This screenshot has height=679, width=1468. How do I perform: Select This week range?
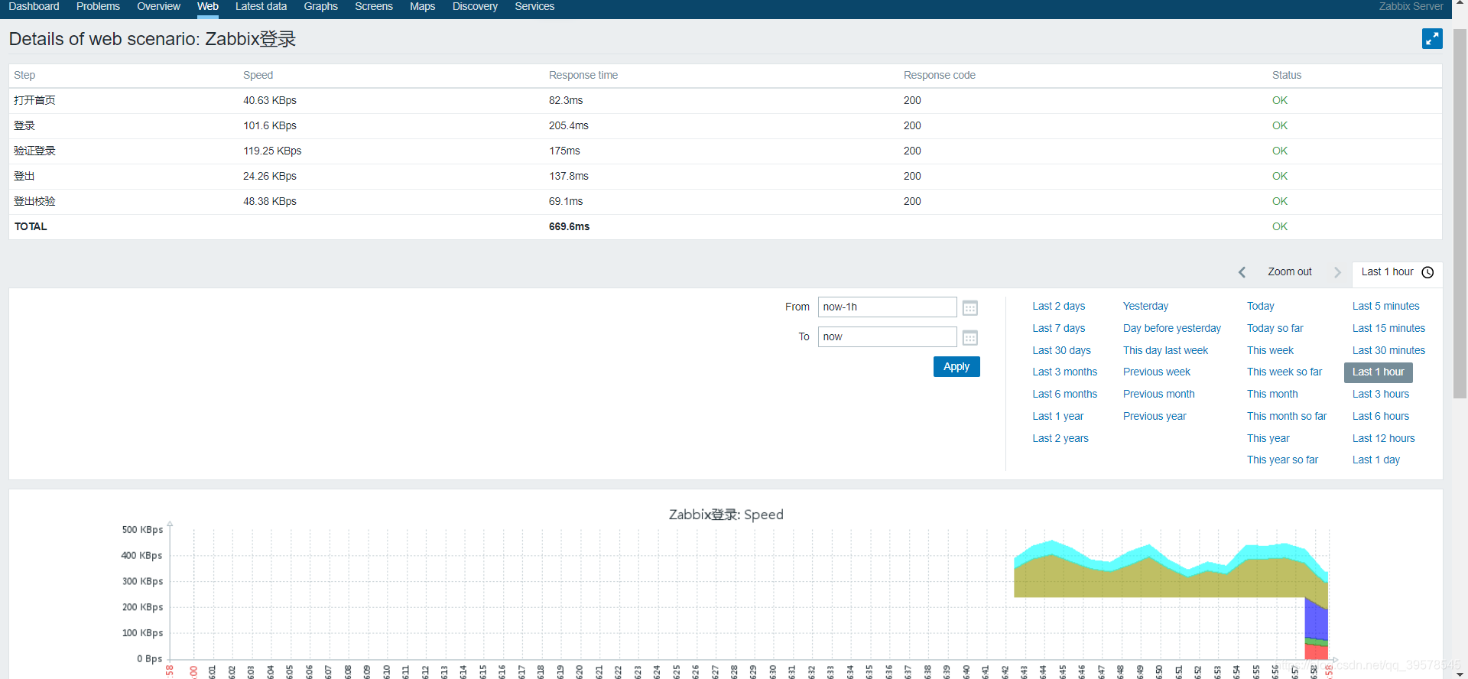coord(1270,351)
